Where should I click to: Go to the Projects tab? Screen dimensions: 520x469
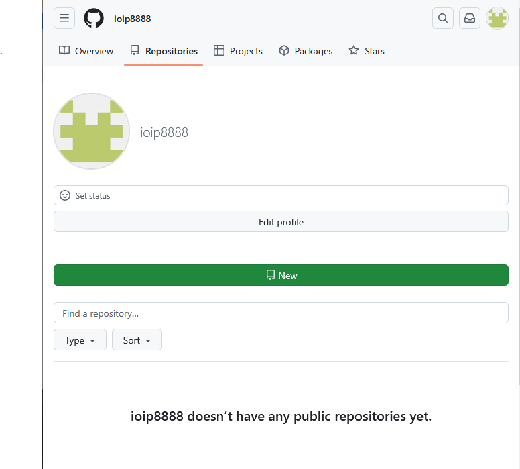(238, 51)
